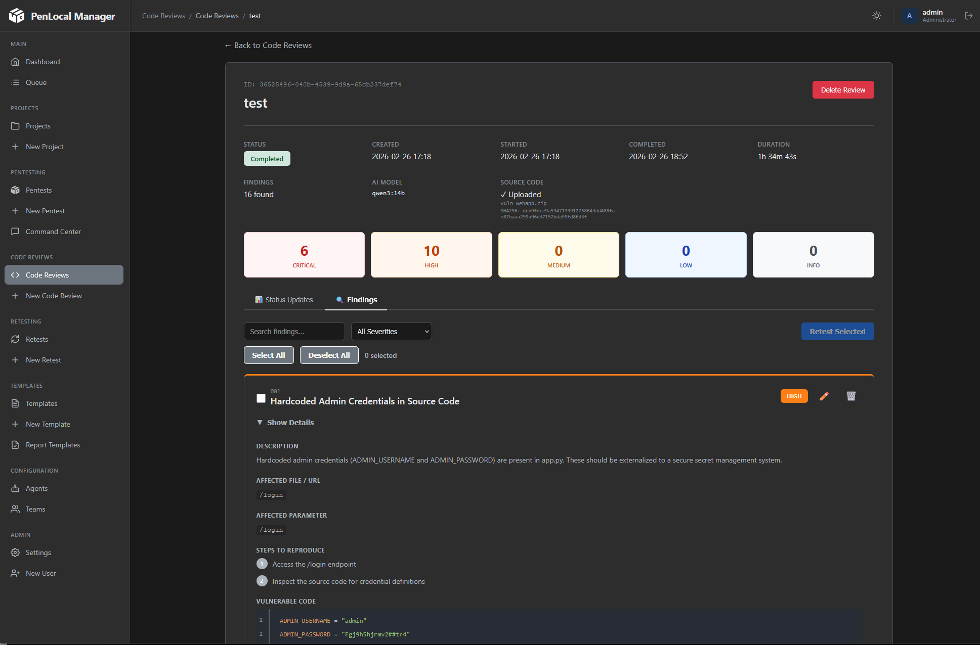Follow the Back to Code Reviews link
The width and height of the screenshot is (980, 645).
pyautogui.click(x=268, y=45)
